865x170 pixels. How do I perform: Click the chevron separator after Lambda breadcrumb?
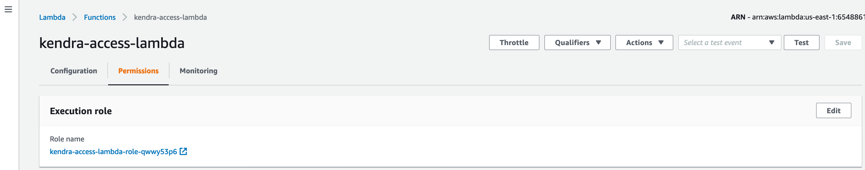[75, 17]
